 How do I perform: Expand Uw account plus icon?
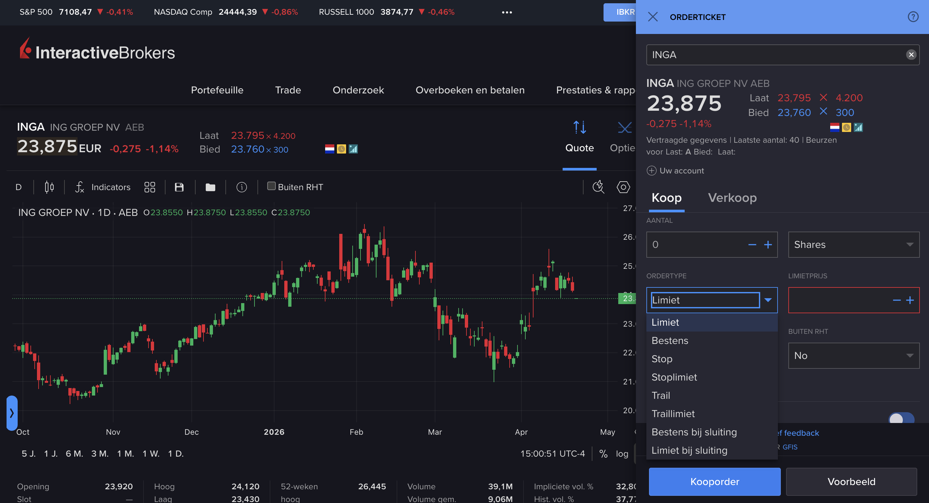(651, 171)
